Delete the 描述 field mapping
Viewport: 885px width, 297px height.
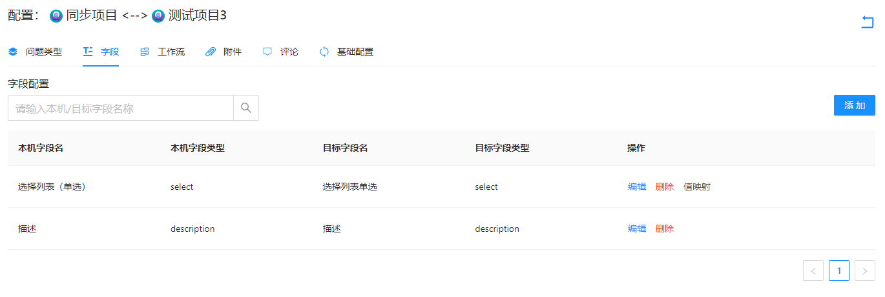(x=664, y=229)
